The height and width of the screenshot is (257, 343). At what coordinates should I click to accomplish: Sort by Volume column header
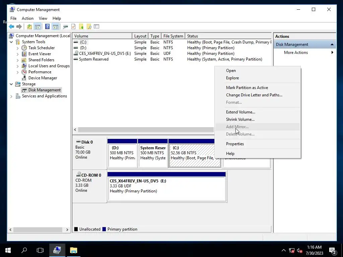click(x=102, y=36)
